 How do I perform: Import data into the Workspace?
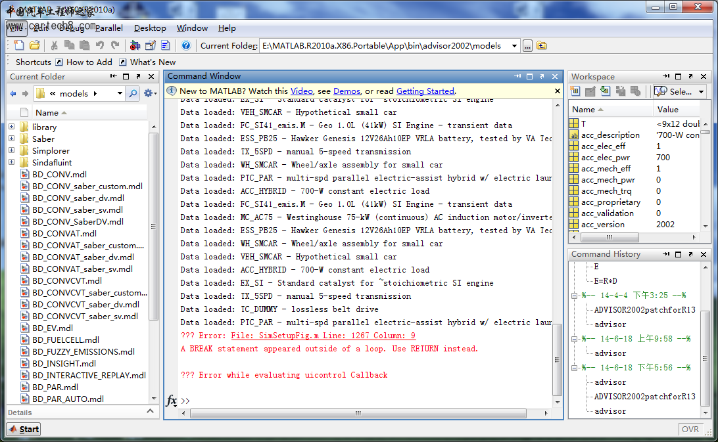point(606,91)
